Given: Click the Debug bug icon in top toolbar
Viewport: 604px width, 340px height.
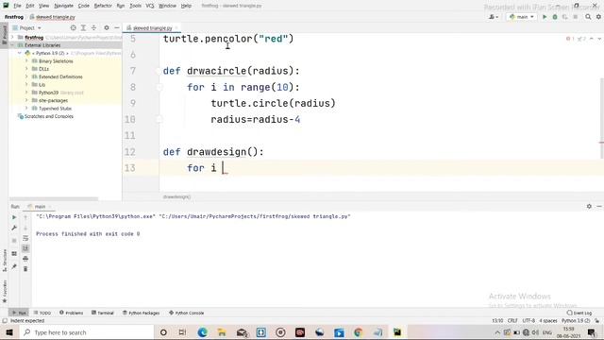Looking at the screenshot, I should click(555, 17).
